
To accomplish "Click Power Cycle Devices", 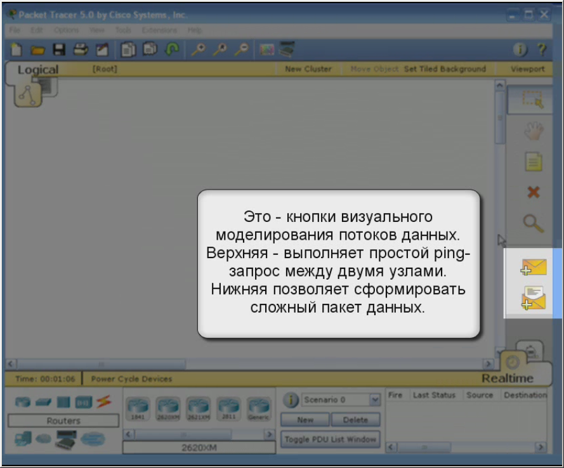I will (131, 379).
